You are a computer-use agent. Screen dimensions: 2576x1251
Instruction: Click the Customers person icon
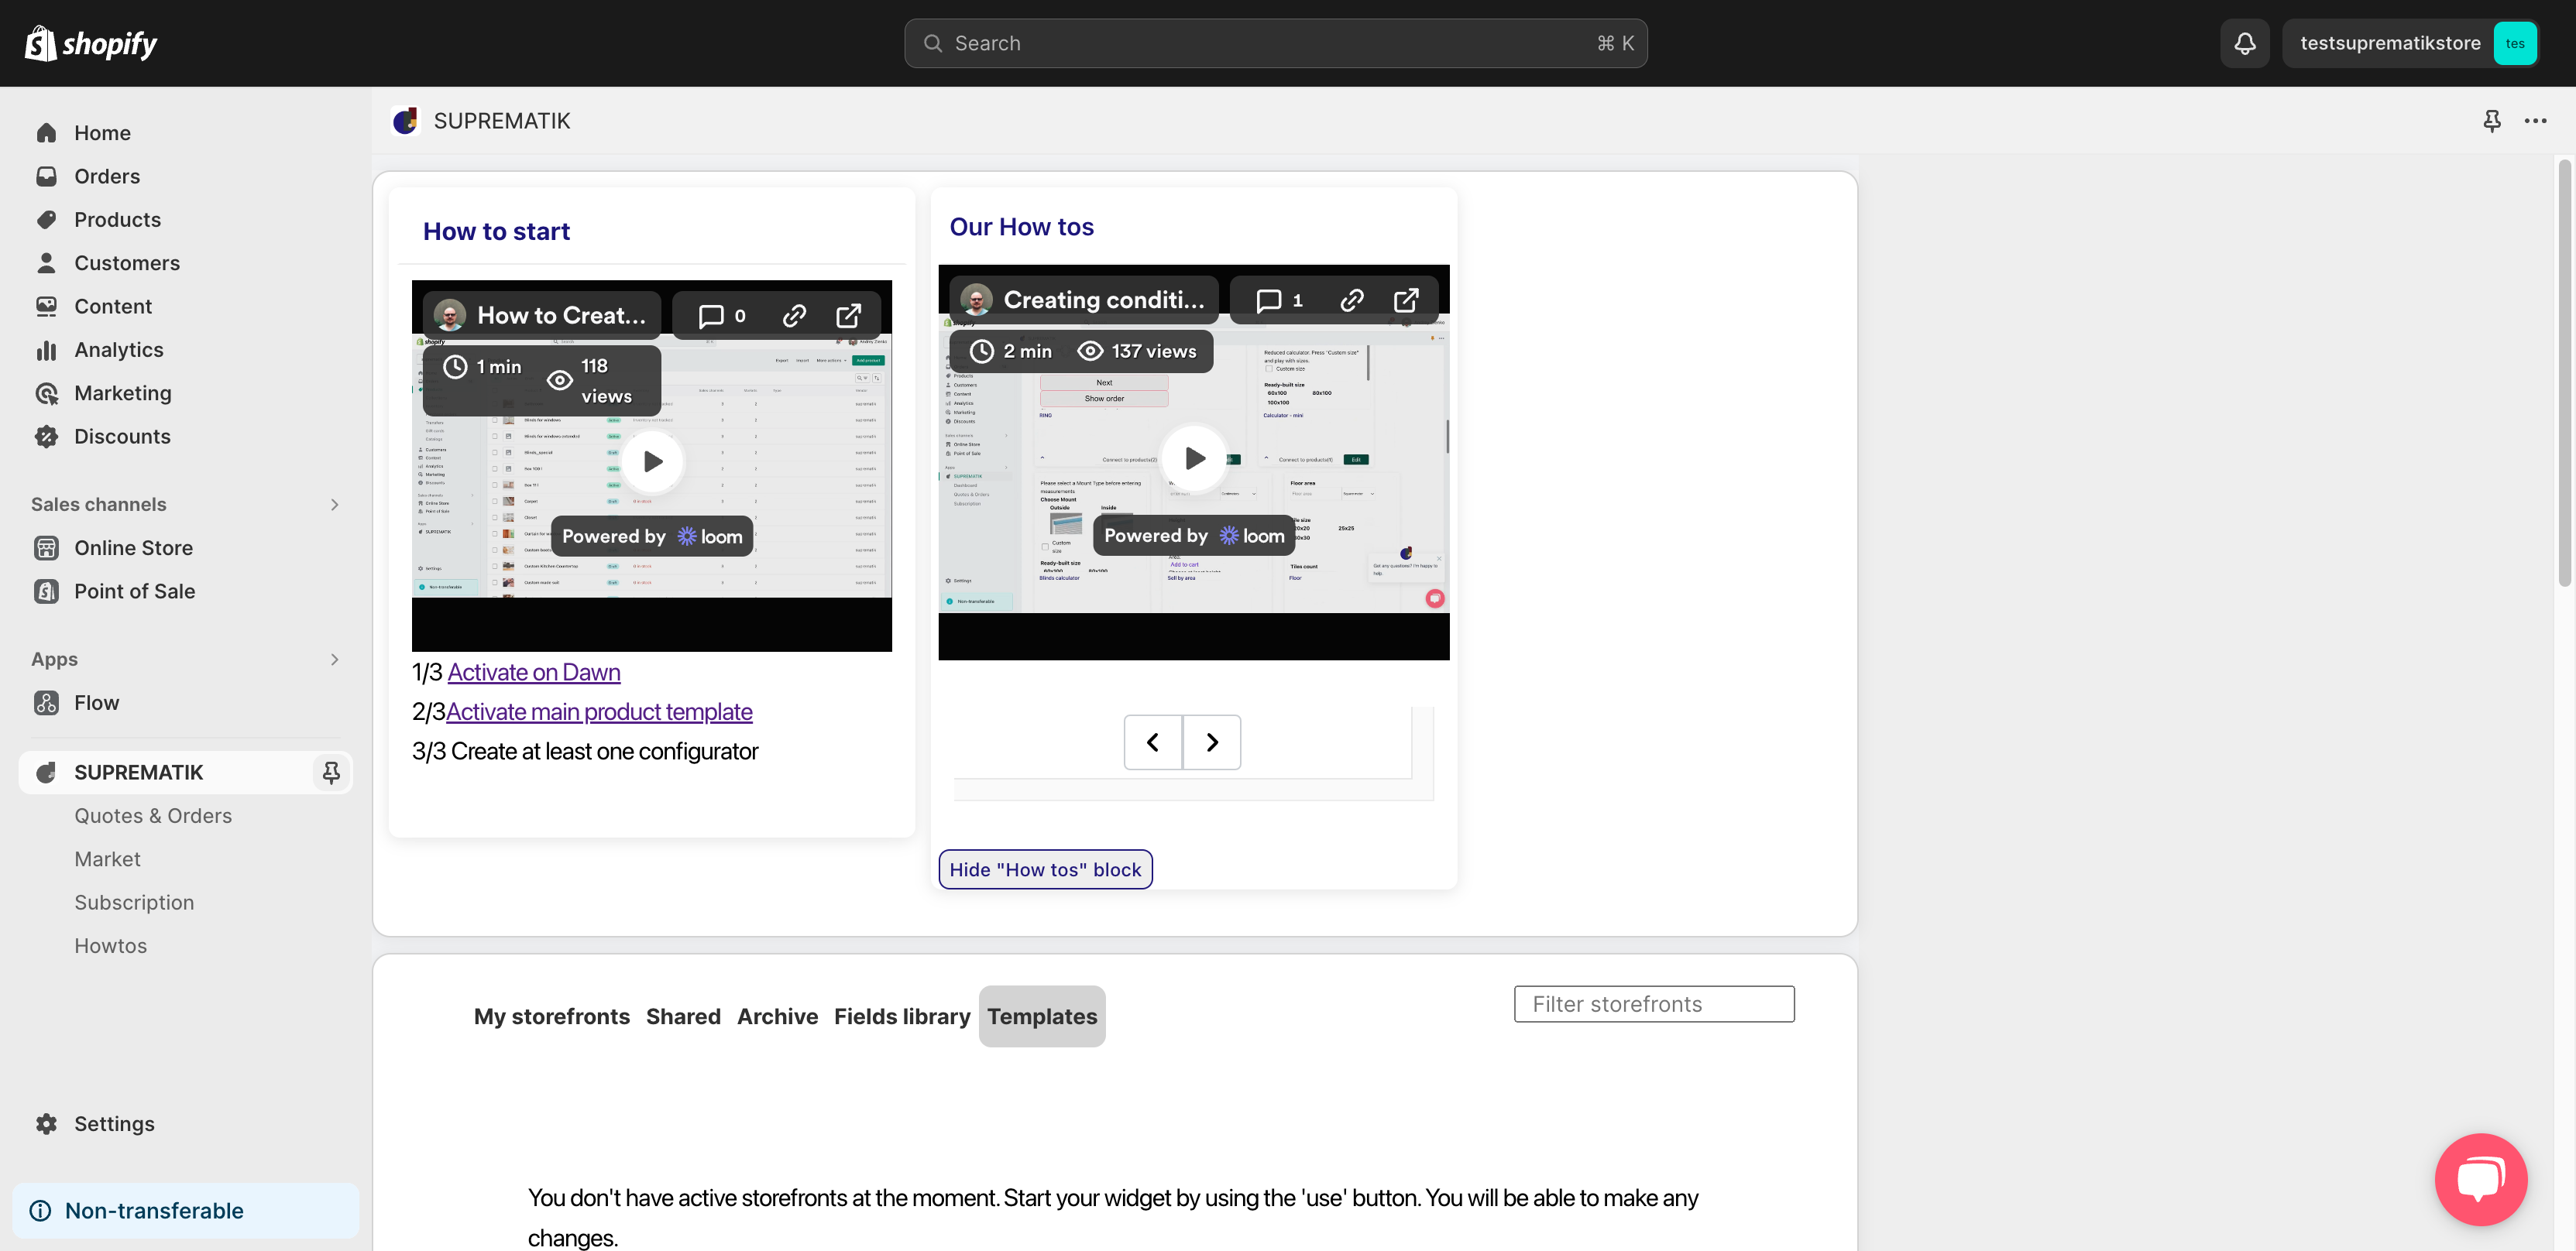pyautogui.click(x=46, y=262)
